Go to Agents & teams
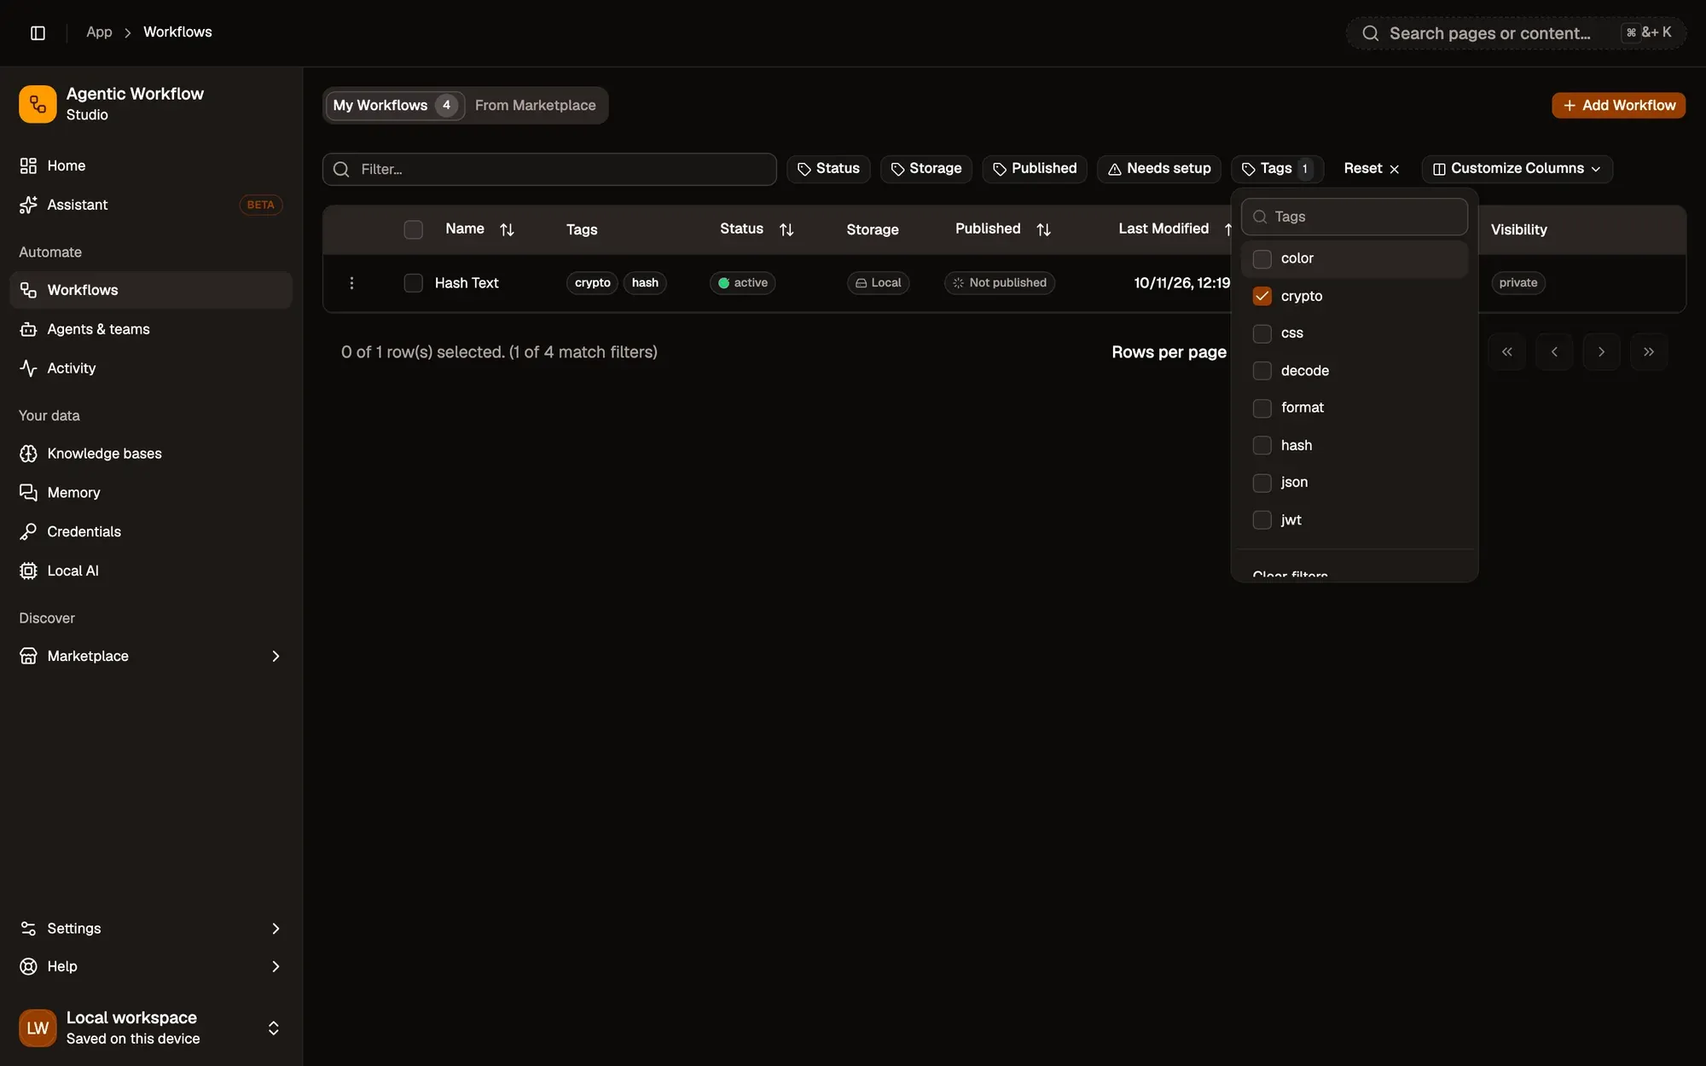Viewport: 1706px width, 1066px height. [150, 329]
